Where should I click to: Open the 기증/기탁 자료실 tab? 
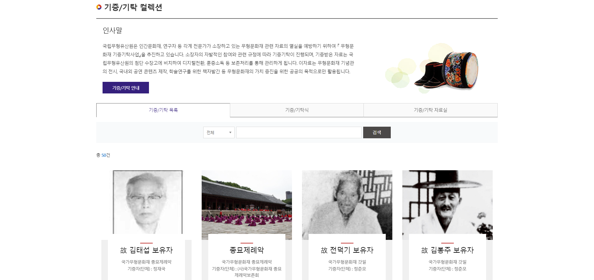(x=430, y=110)
